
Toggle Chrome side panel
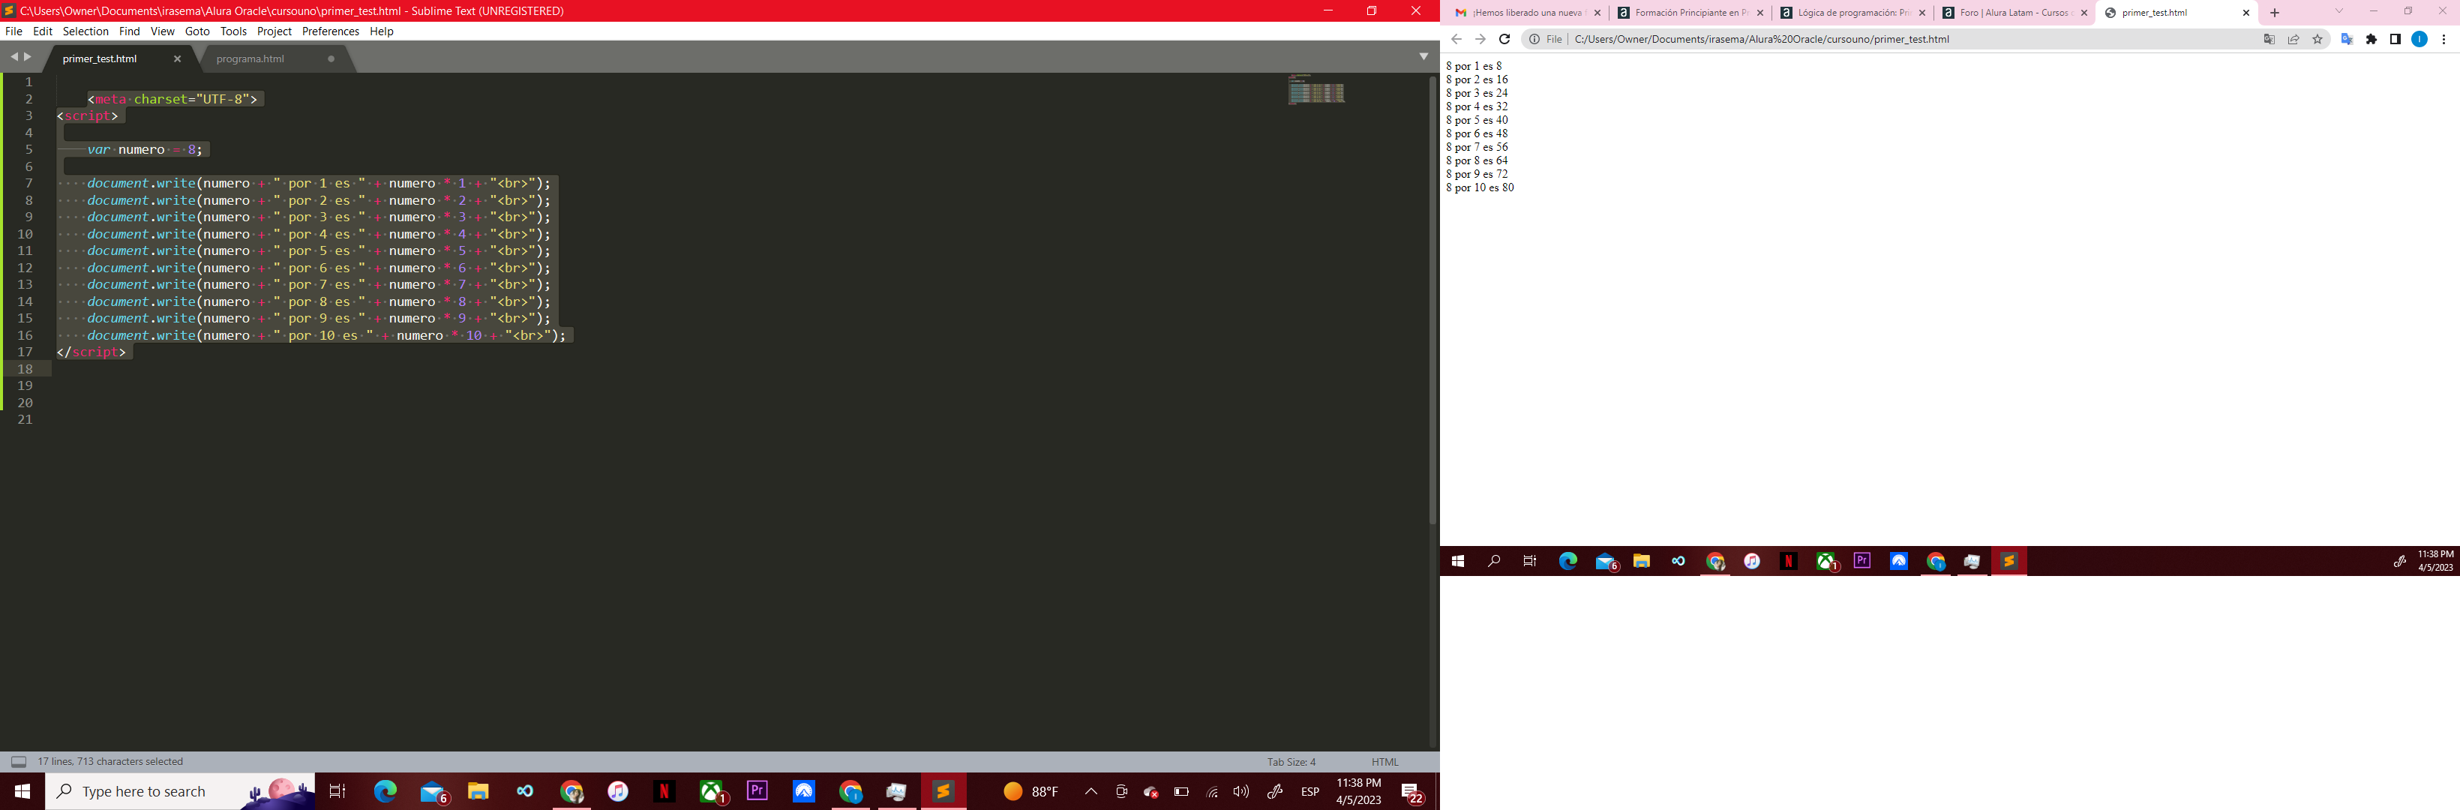point(2395,39)
